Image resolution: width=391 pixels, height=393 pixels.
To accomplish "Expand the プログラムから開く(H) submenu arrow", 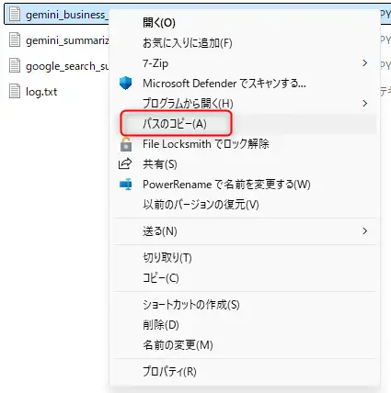I will pos(364,104).
